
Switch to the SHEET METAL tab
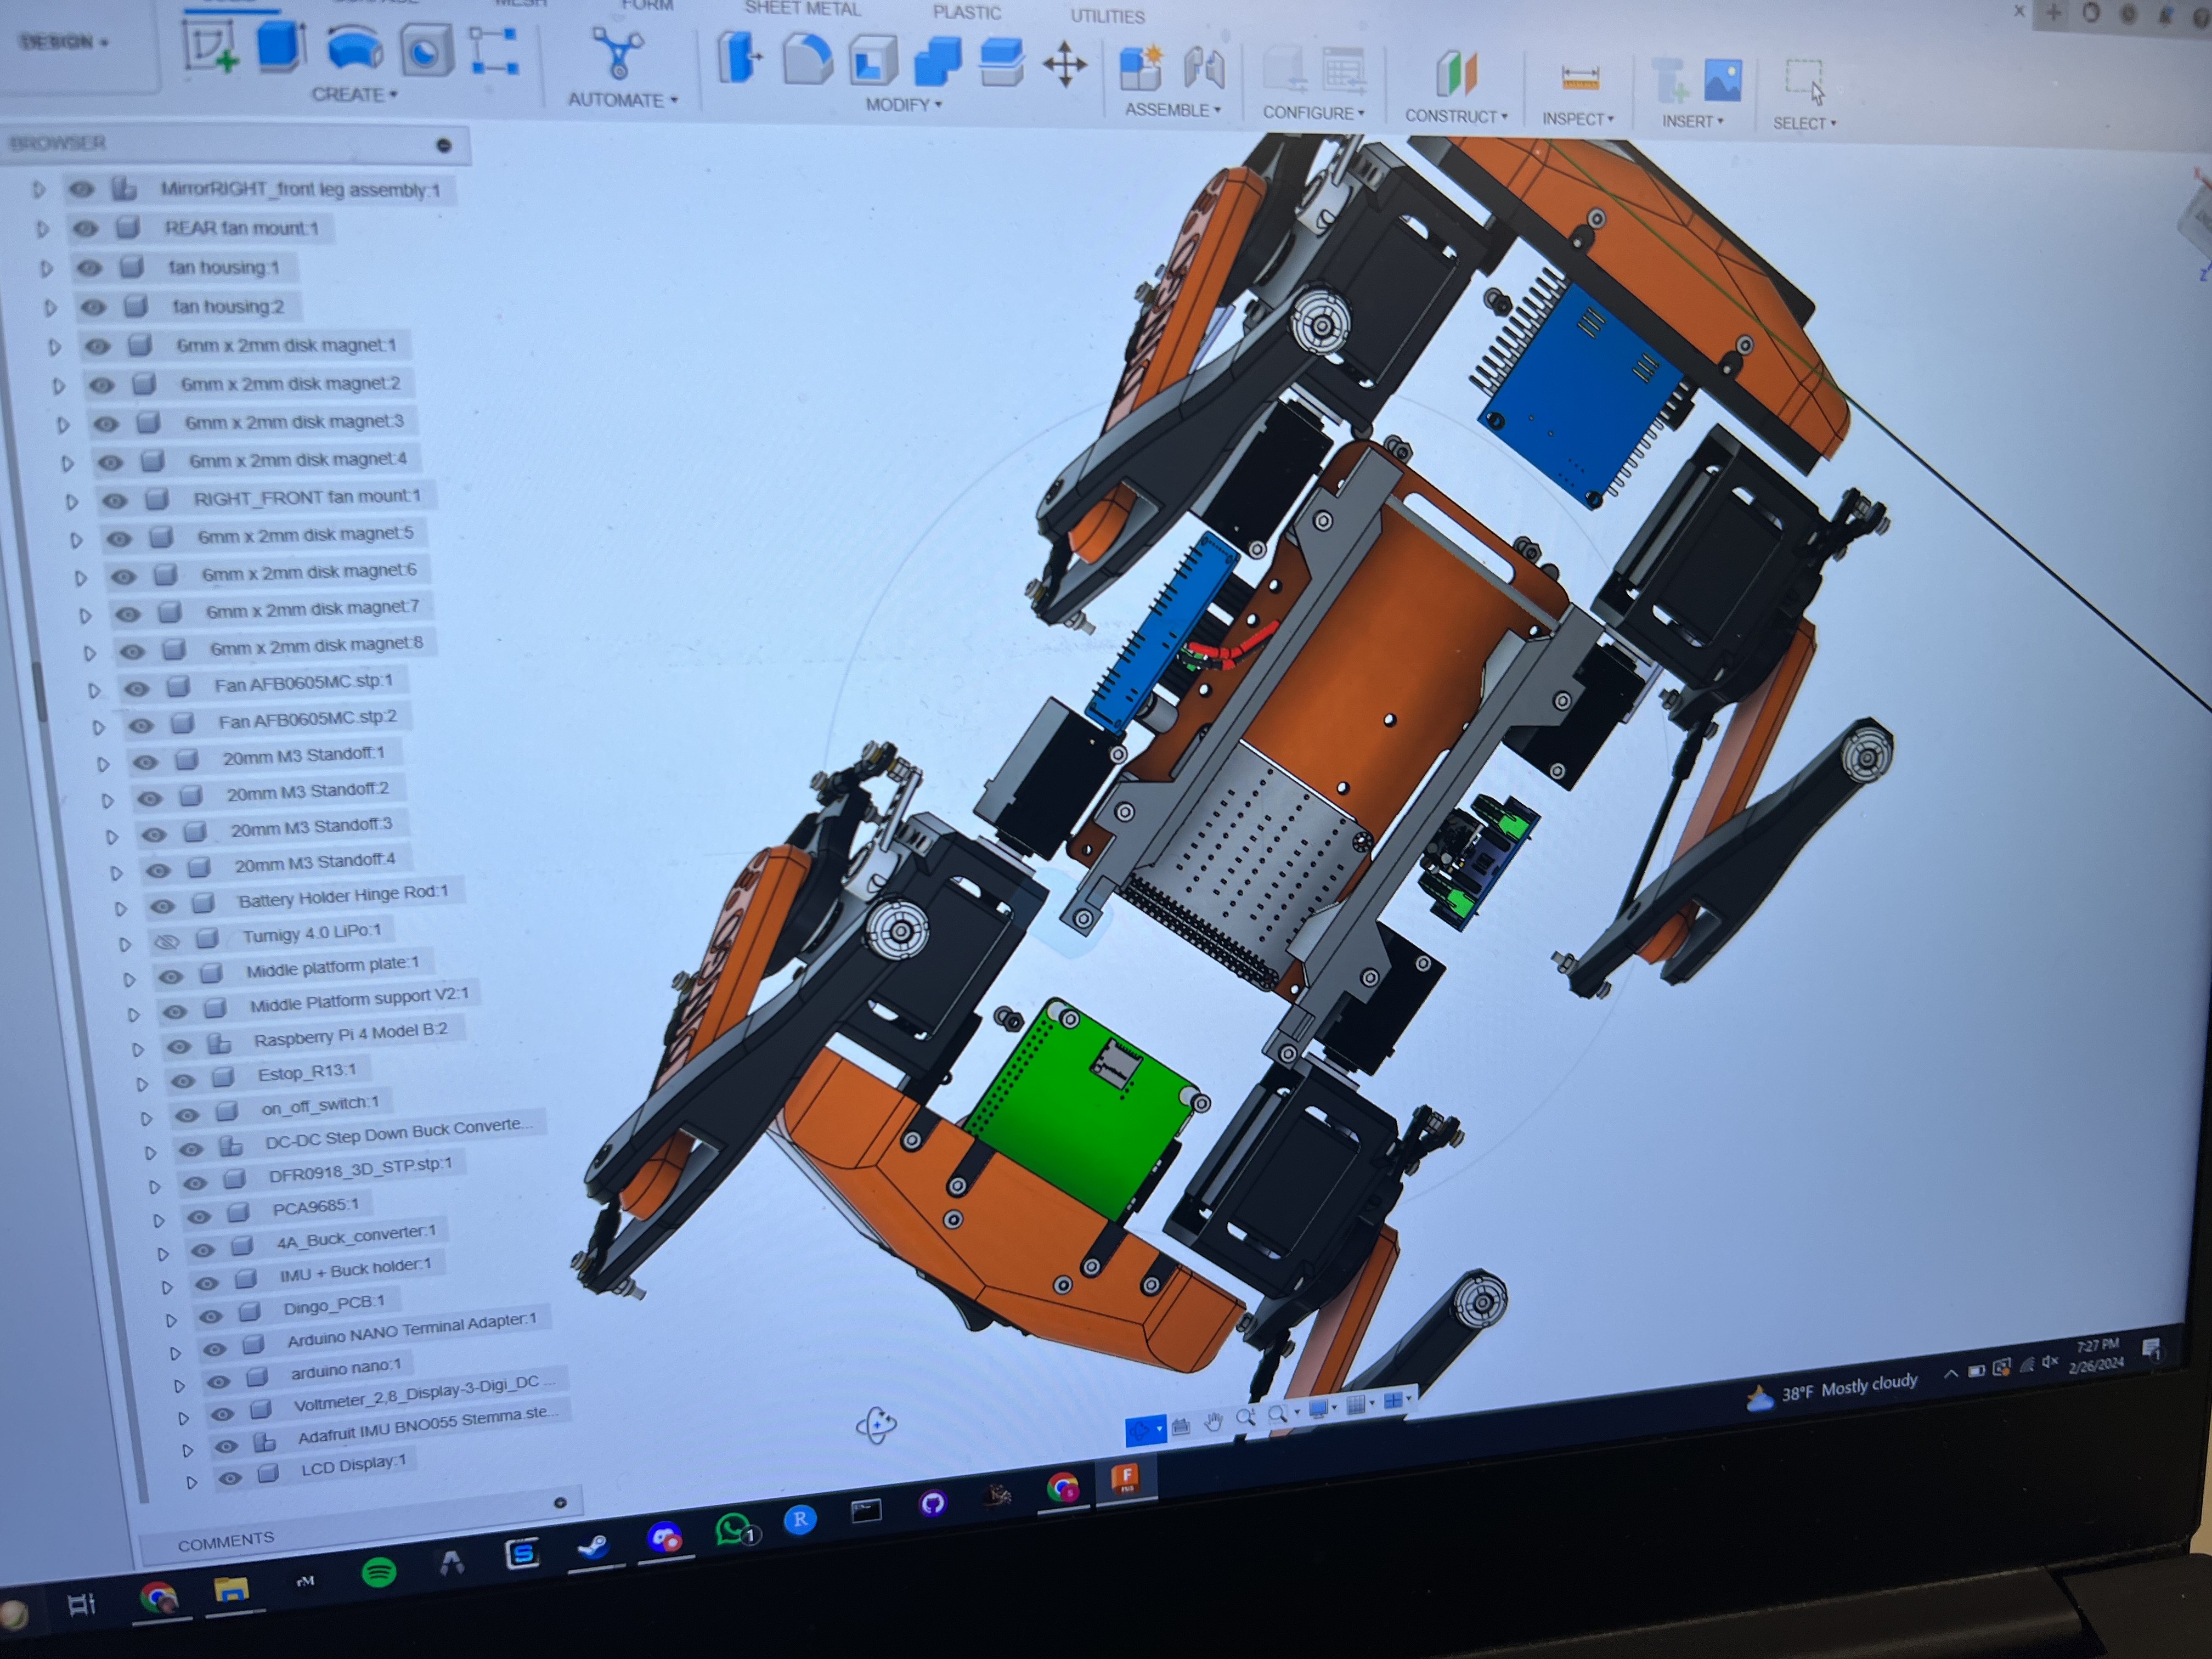click(x=802, y=9)
